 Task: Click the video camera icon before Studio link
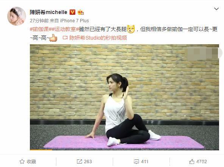pos(65,38)
